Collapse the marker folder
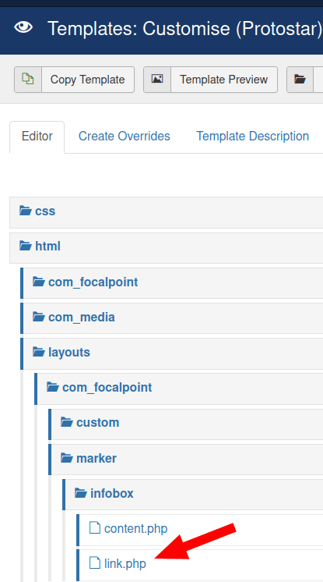The image size is (323, 582). click(97, 458)
